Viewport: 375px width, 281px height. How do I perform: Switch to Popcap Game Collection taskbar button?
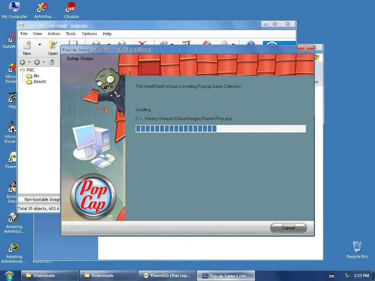click(x=226, y=276)
